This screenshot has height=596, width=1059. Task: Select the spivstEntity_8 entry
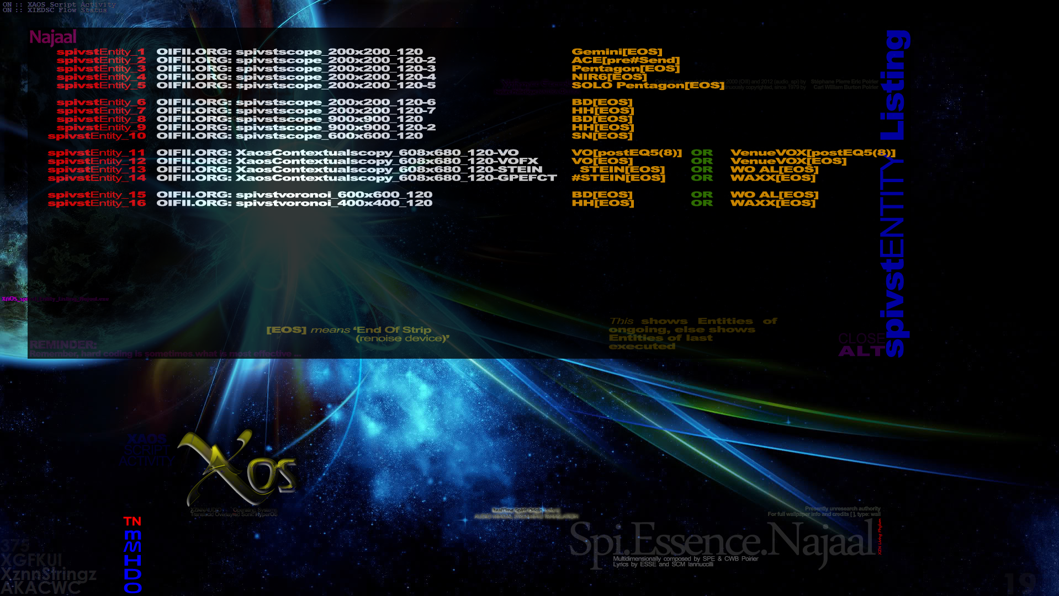click(x=100, y=119)
